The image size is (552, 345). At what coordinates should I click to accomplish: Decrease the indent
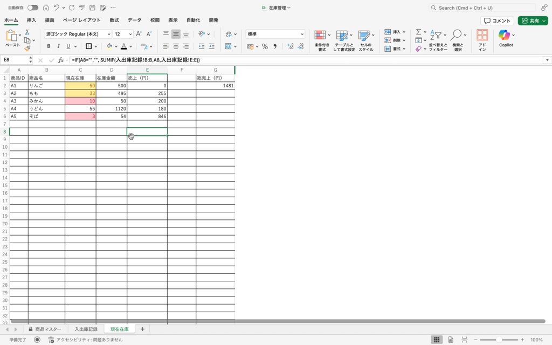tap(202, 46)
